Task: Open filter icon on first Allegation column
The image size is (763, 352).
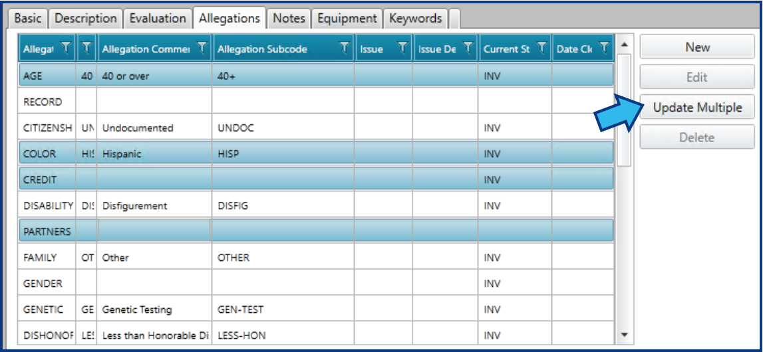Action: 67,48
